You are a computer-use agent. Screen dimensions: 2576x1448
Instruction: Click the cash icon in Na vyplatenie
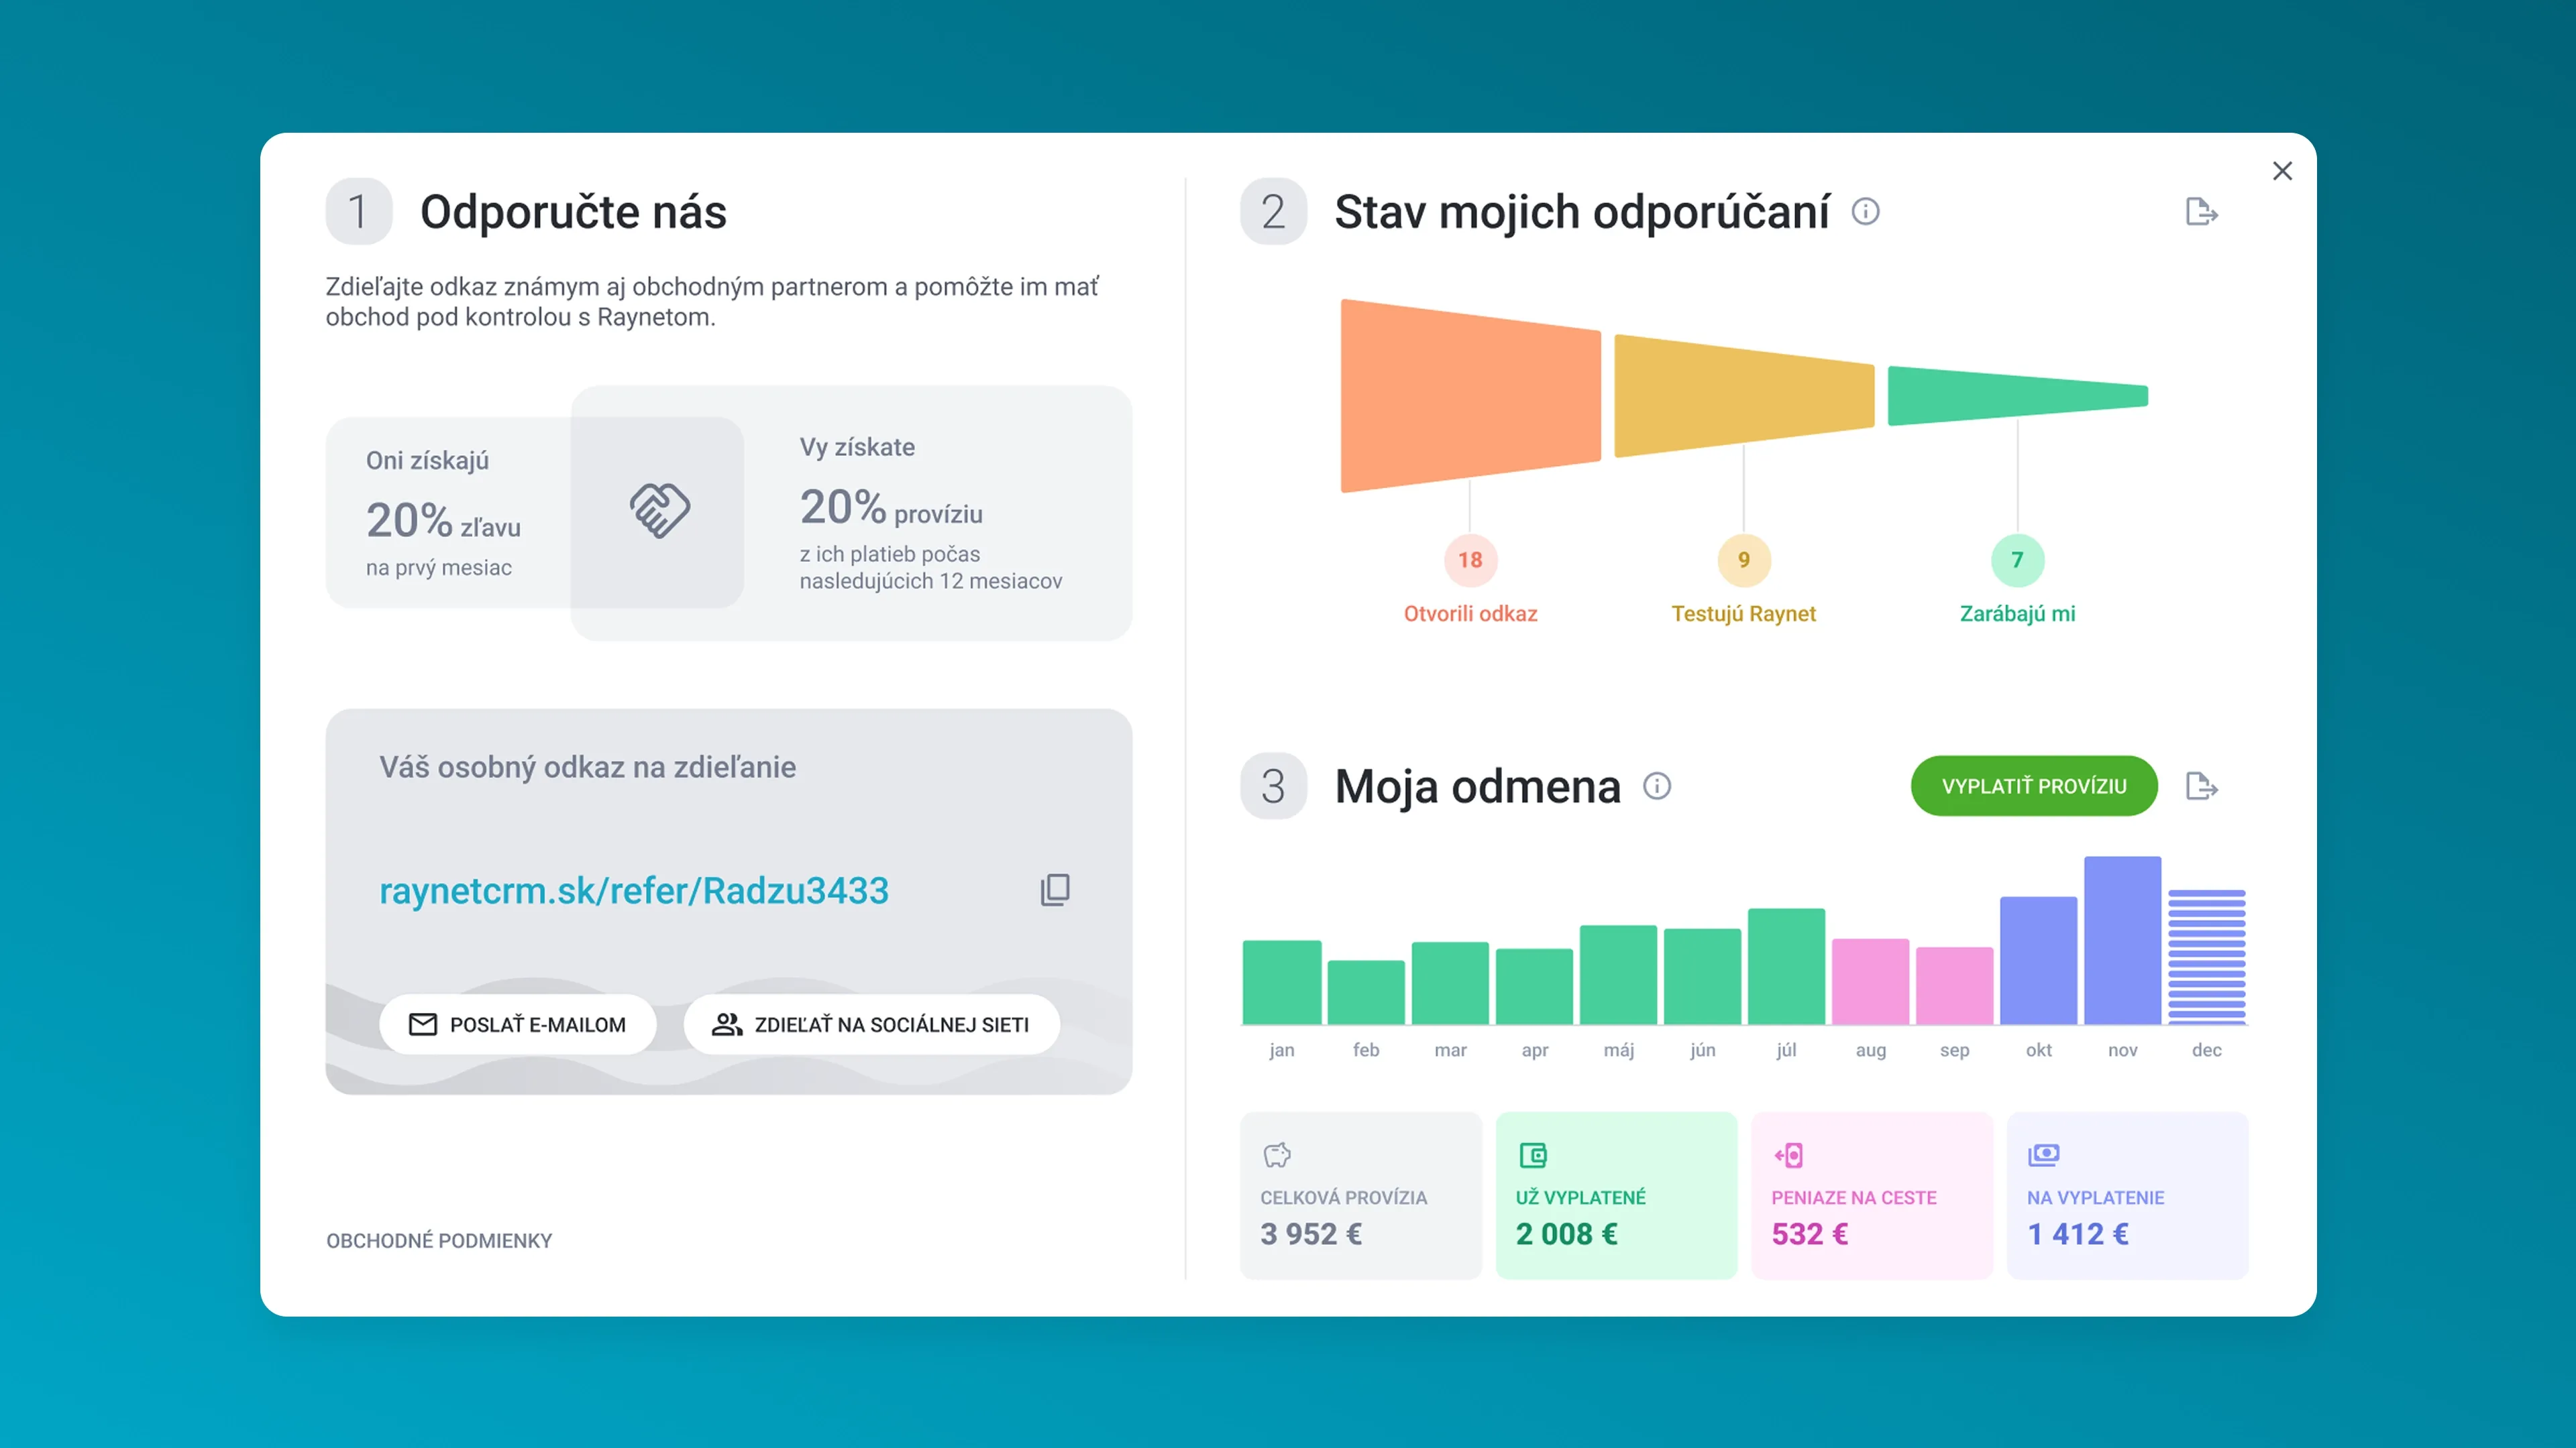[2043, 1155]
